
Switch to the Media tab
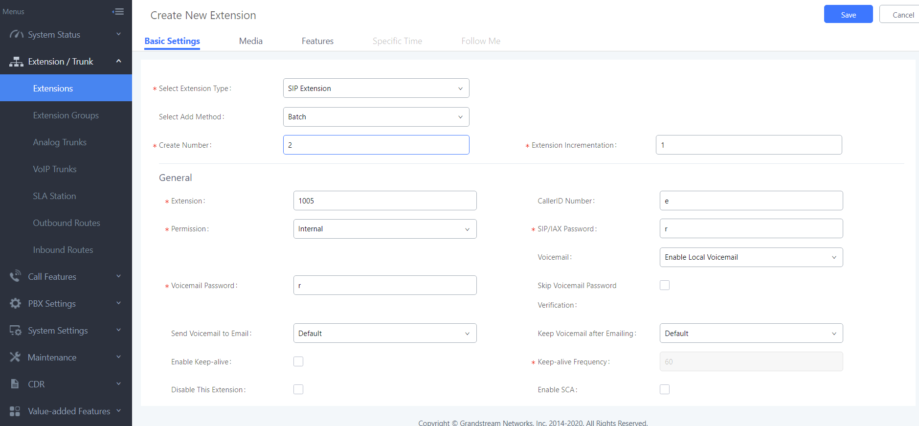click(250, 41)
